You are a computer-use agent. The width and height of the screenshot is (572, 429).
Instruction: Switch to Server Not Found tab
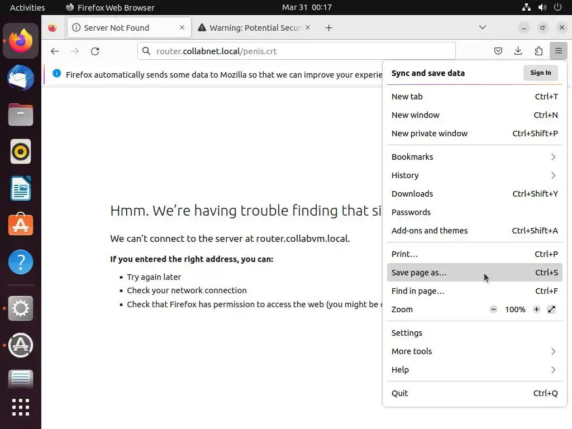[x=129, y=28]
